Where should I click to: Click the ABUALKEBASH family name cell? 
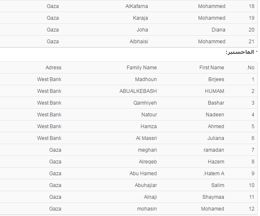(138, 91)
